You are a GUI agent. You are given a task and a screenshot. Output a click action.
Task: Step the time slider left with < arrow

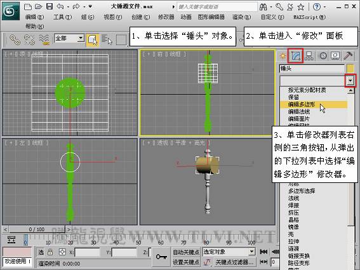(6, 229)
